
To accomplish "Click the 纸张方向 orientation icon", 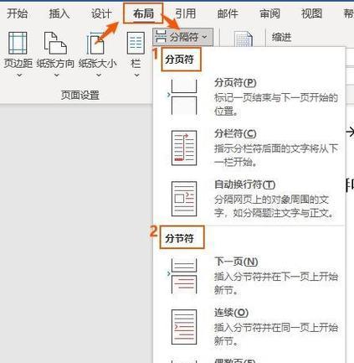I will click(x=55, y=43).
